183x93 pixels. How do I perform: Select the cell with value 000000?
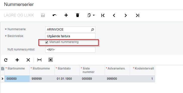[x=17, y=79]
